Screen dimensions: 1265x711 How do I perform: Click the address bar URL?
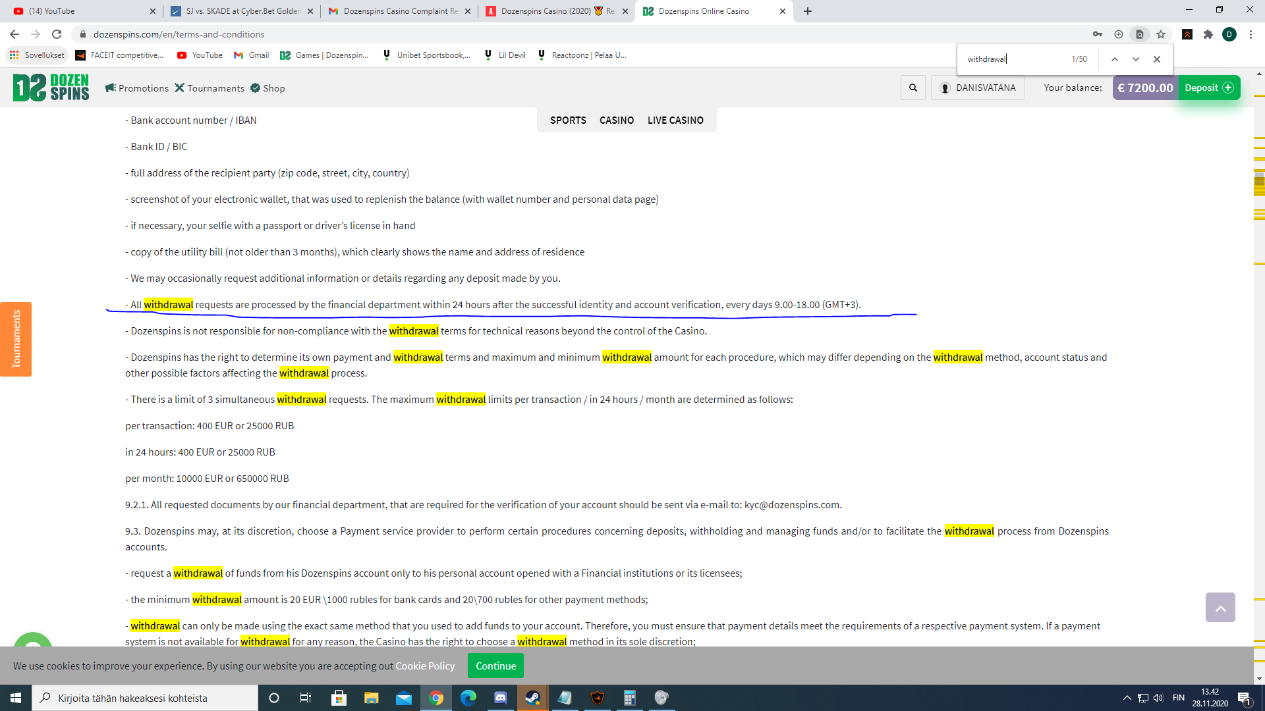179,34
